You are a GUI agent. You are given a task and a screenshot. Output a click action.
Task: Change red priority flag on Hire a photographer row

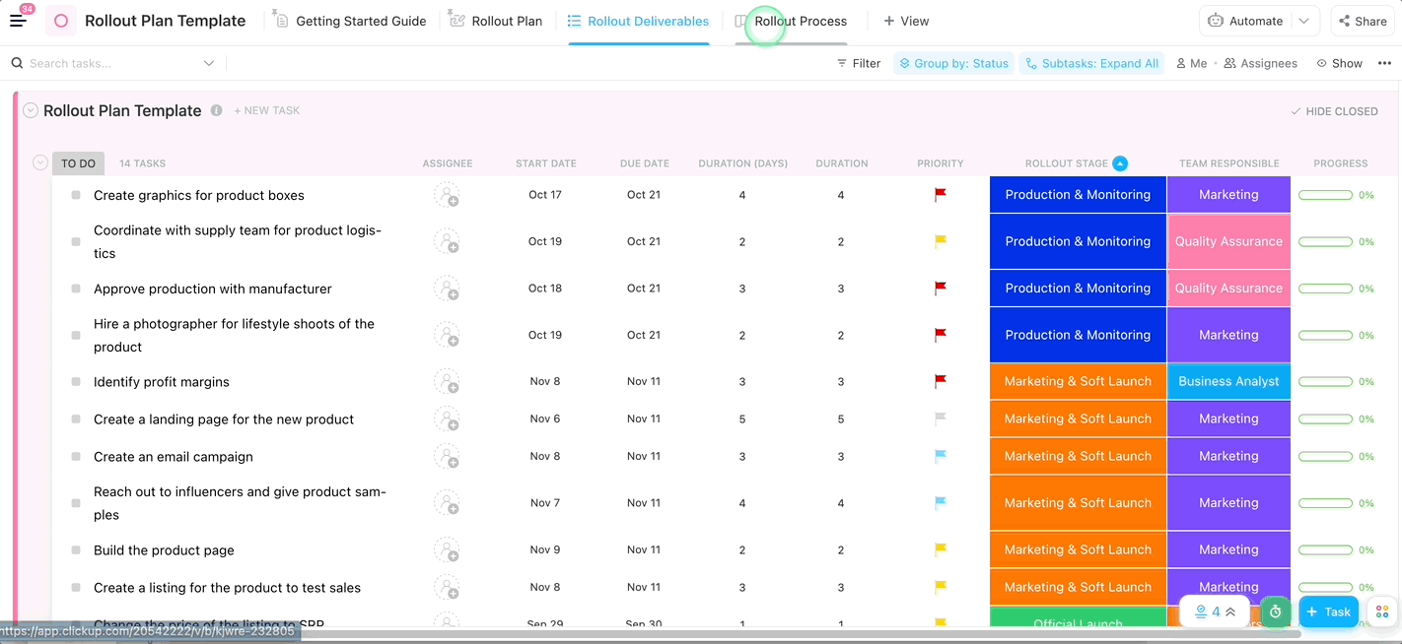click(941, 335)
